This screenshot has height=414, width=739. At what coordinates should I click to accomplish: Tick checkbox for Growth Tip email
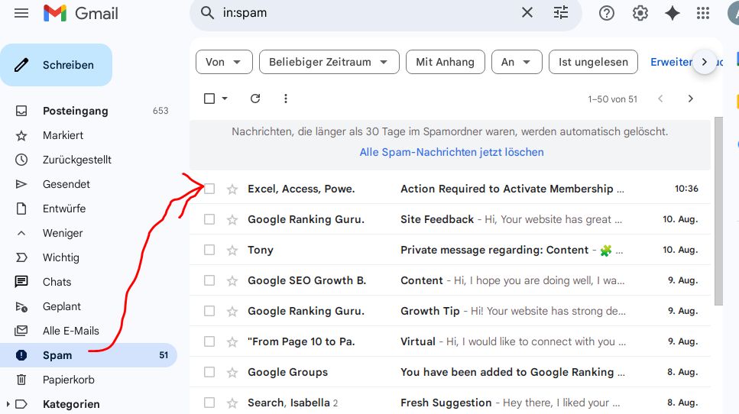(x=209, y=312)
